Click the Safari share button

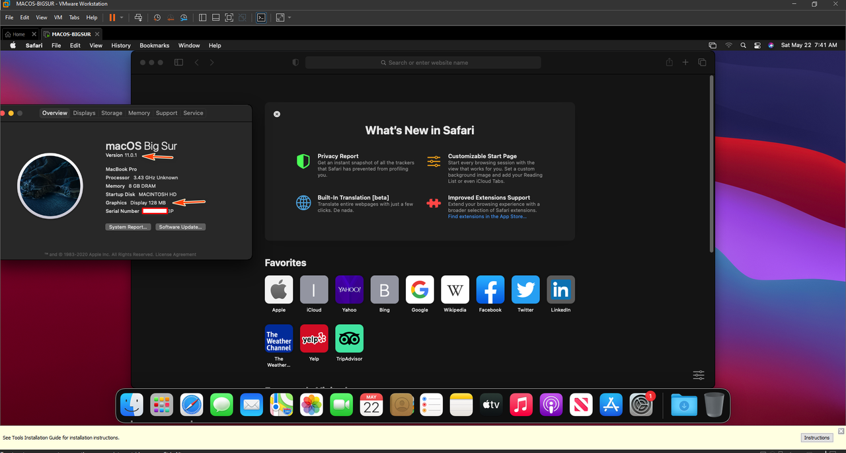670,62
